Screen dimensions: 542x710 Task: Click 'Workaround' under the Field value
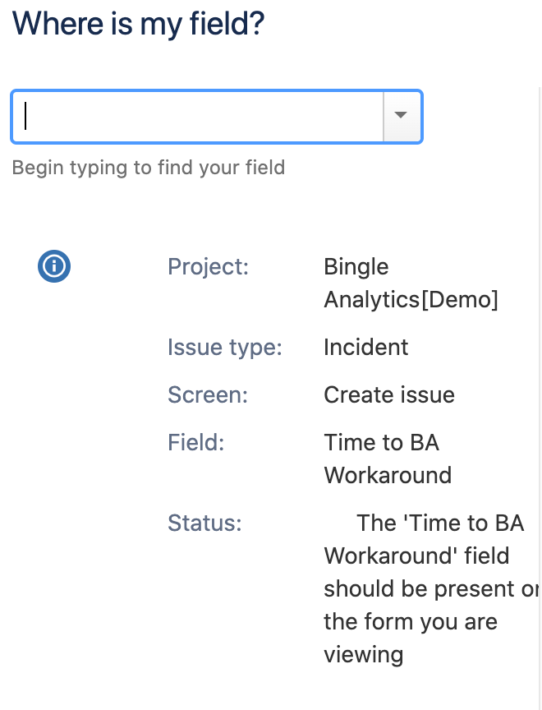tap(388, 476)
